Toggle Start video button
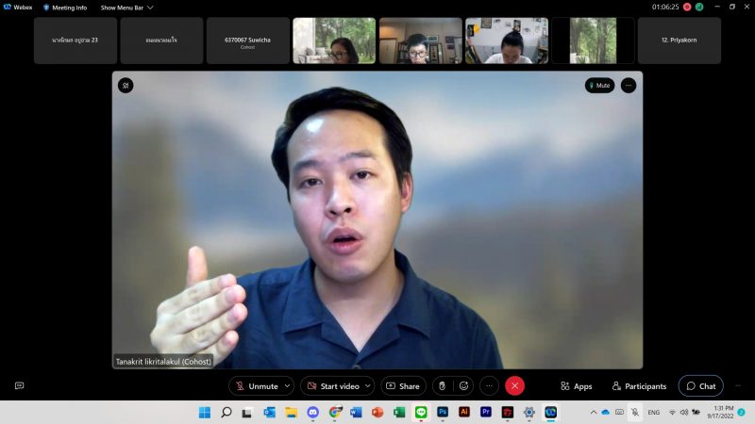The image size is (755, 424). 333,385
